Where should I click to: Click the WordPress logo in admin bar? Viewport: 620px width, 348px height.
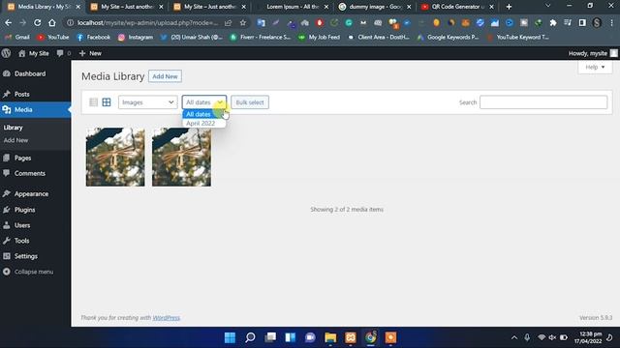tap(6, 53)
